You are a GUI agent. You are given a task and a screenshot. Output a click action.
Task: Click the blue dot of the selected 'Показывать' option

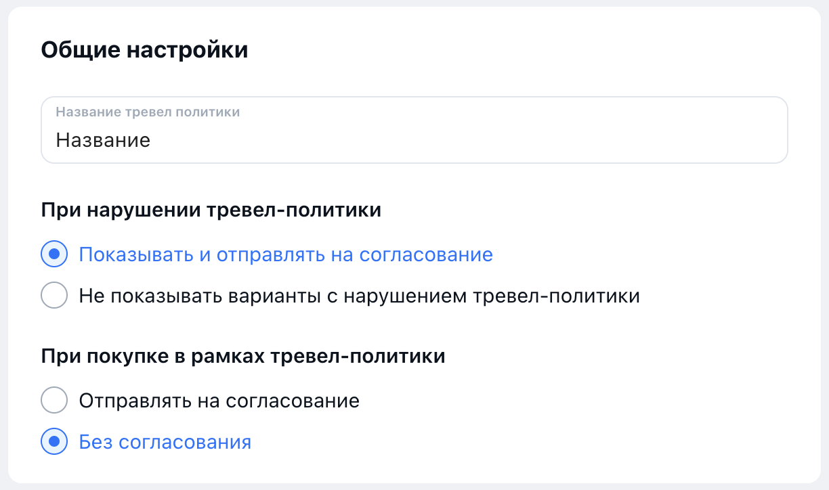tap(54, 254)
